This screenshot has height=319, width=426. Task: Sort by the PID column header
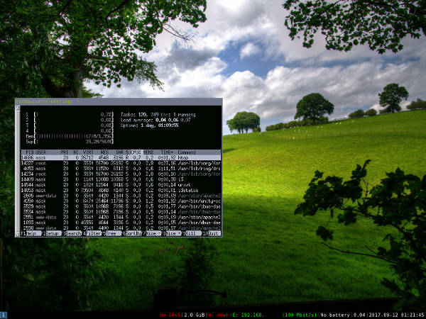coord(30,152)
